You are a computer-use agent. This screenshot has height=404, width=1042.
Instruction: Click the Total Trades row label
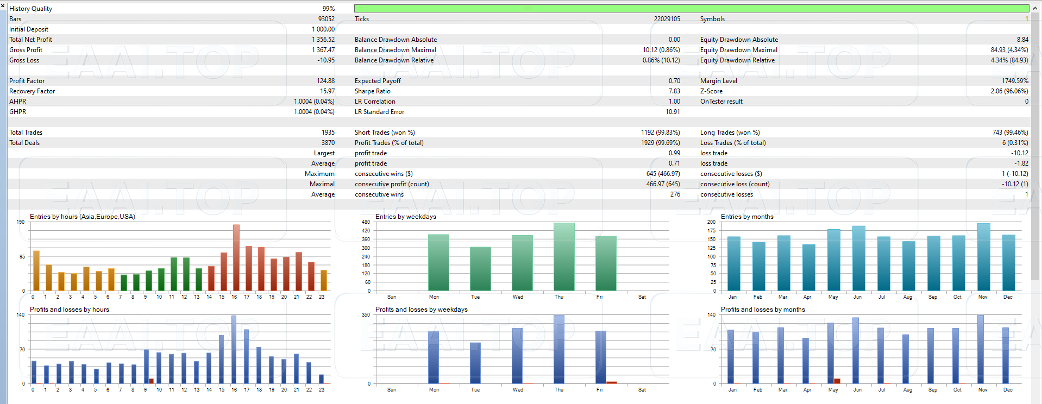(26, 132)
